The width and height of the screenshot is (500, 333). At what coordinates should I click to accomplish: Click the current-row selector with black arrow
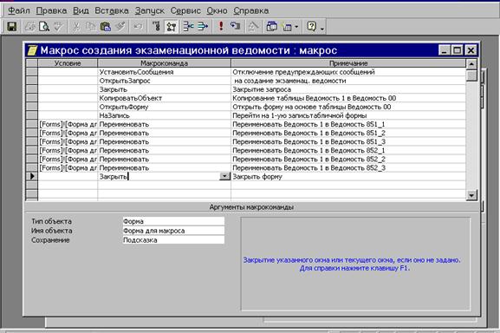coord(31,176)
